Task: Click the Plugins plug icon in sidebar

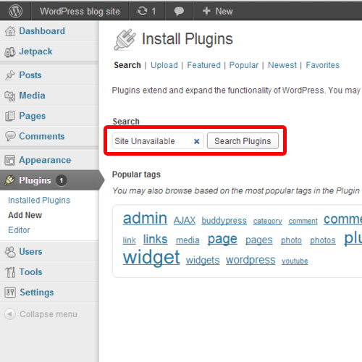Action: click(9, 180)
